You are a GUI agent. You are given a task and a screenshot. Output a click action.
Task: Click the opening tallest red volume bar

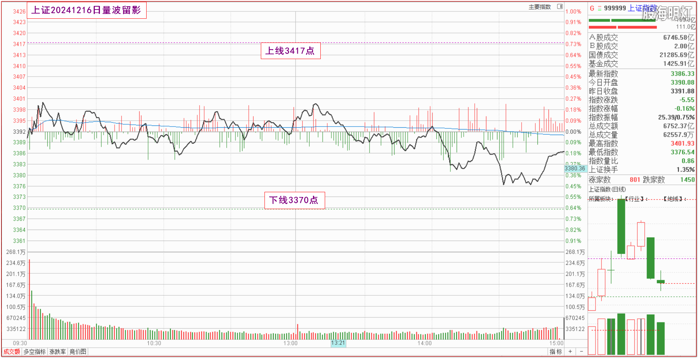click(29, 299)
